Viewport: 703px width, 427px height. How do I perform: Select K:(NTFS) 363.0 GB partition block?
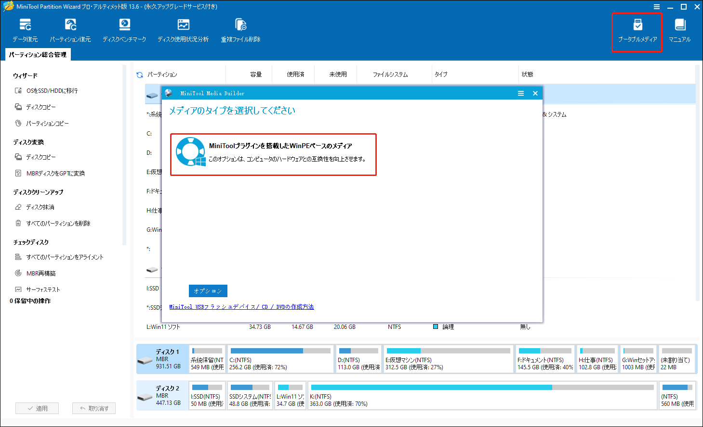[x=482, y=396]
